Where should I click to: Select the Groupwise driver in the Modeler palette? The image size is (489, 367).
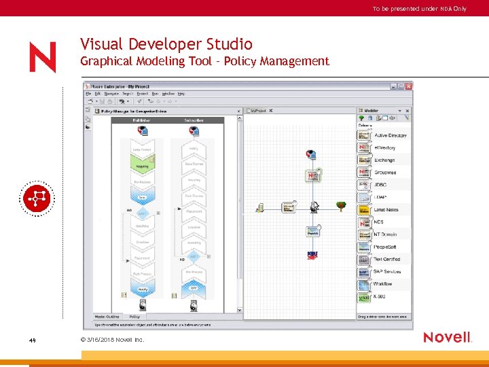pyautogui.click(x=363, y=172)
